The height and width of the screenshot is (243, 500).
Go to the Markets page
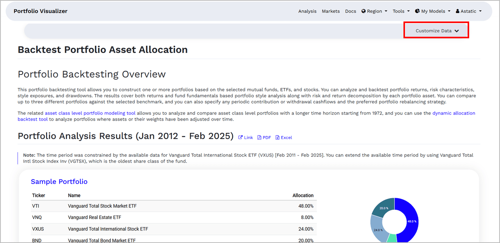click(331, 11)
